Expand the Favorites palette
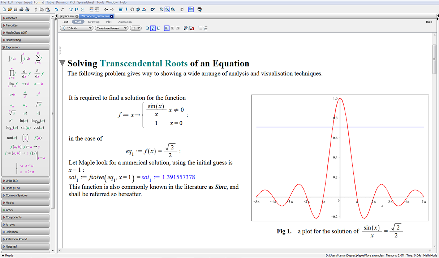 pyautogui.click(x=25, y=25)
